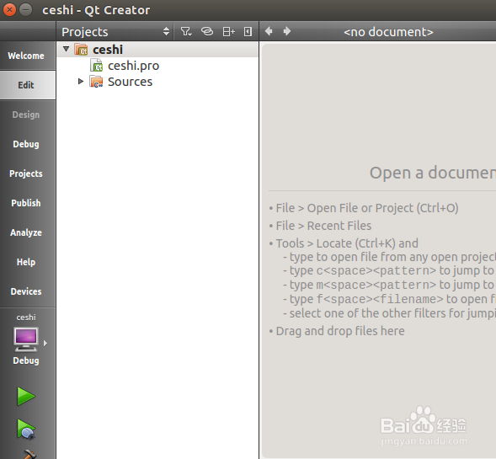This screenshot has height=459, width=496.
Task: Open the Projects view selector dropdown
Action: tap(115, 32)
